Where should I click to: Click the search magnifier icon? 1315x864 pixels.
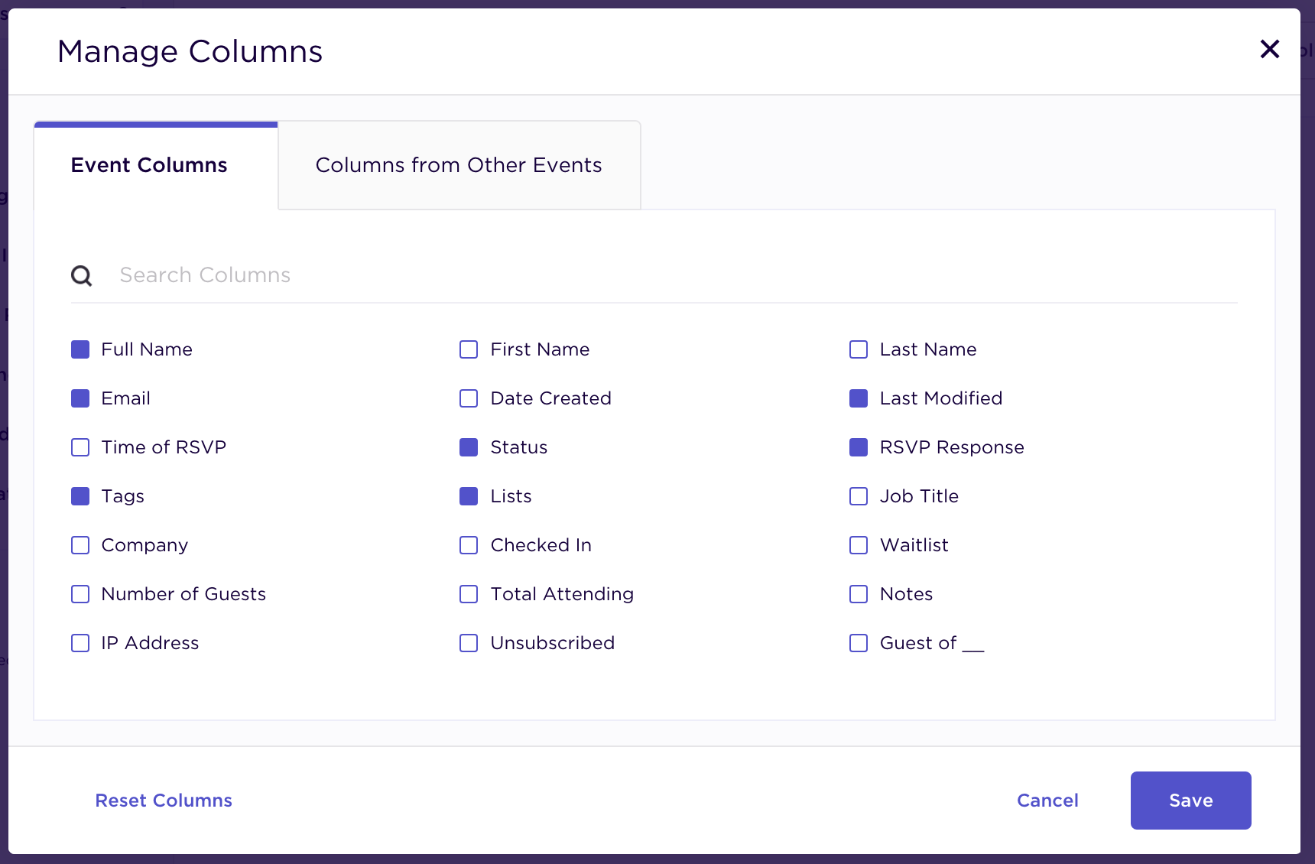[x=82, y=275]
